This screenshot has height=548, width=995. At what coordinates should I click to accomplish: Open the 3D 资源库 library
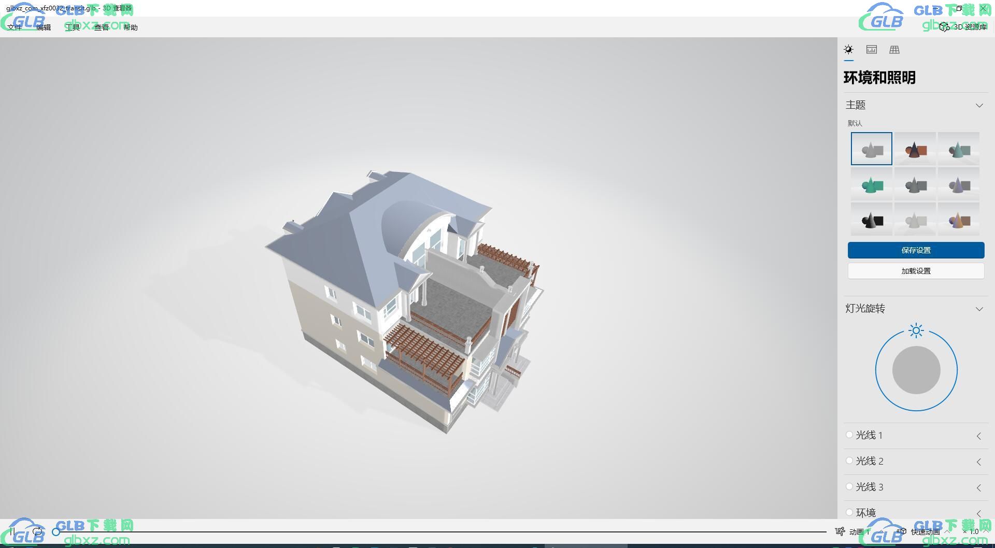click(x=964, y=27)
